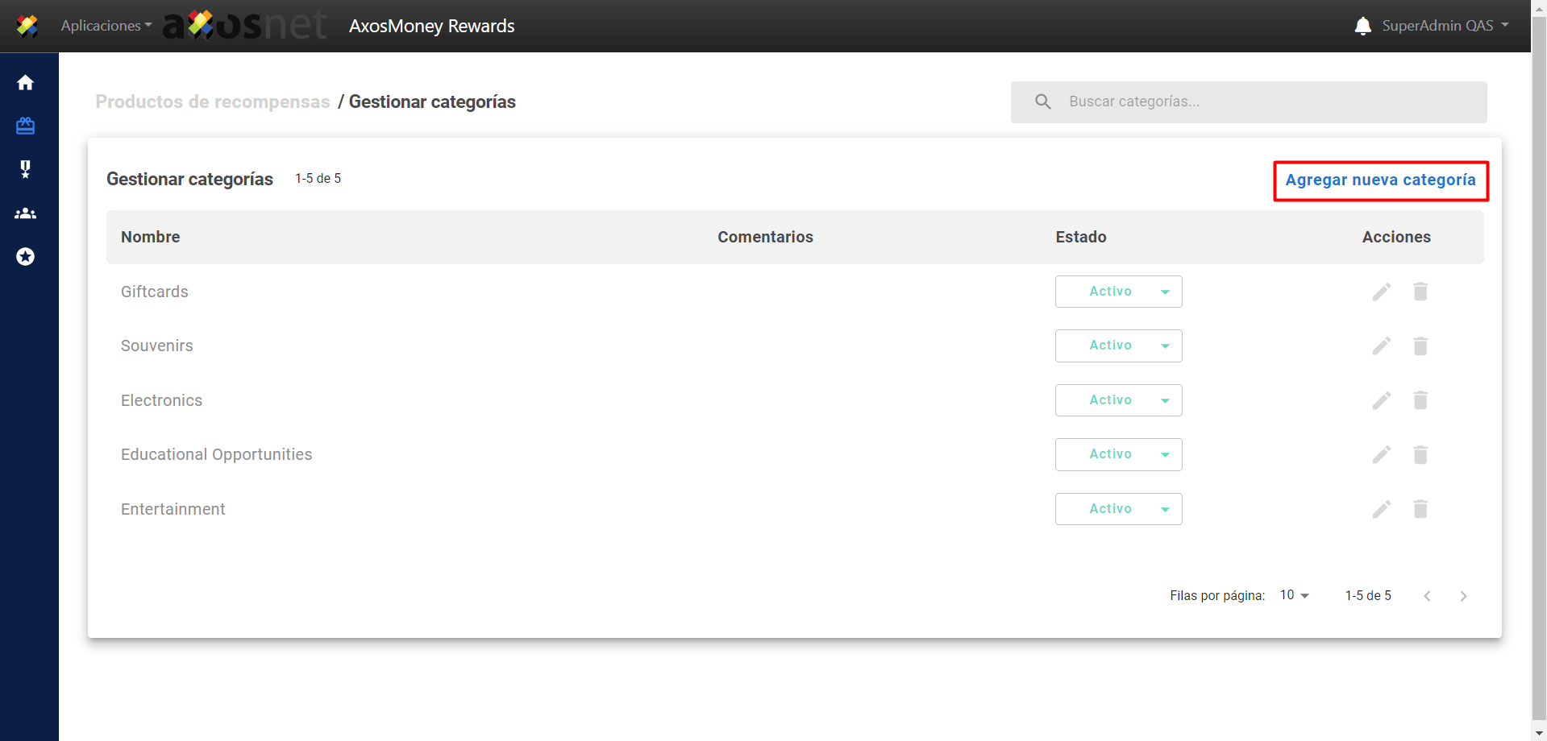Image resolution: width=1547 pixels, height=741 pixels.
Task: Delete the Entertainment category
Action: pos(1420,509)
